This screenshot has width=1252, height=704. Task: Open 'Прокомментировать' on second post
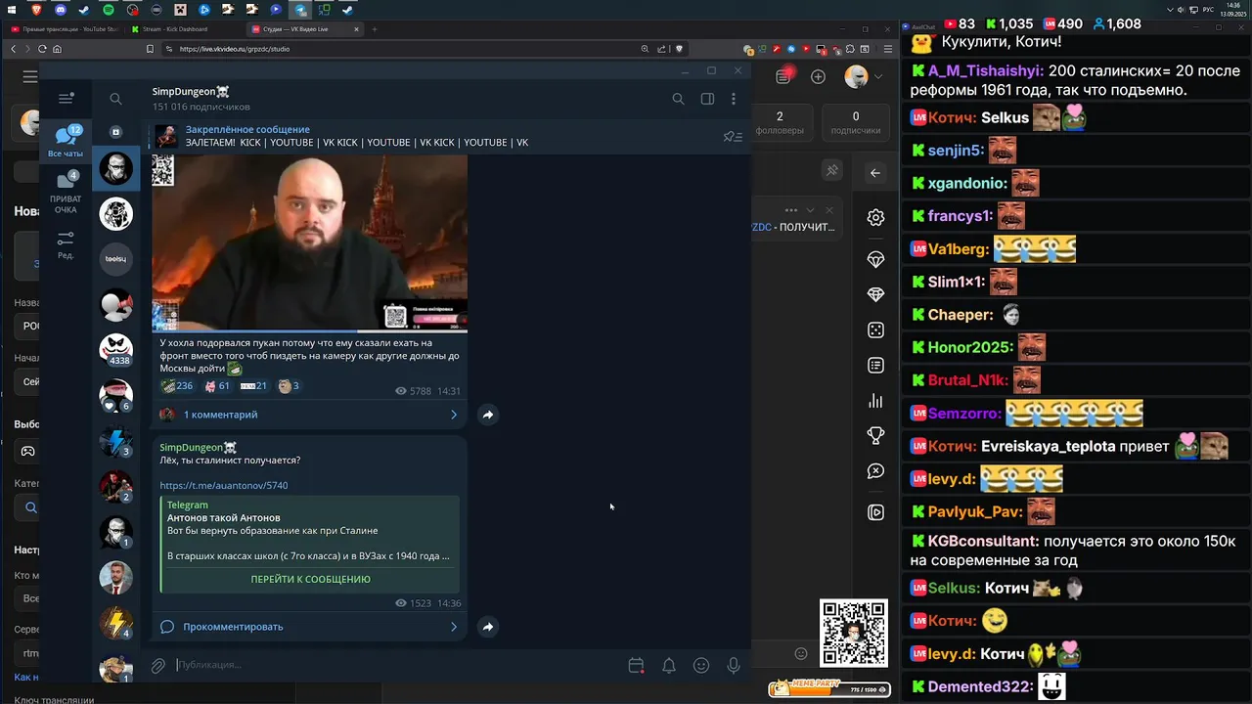tap(309, 627)
